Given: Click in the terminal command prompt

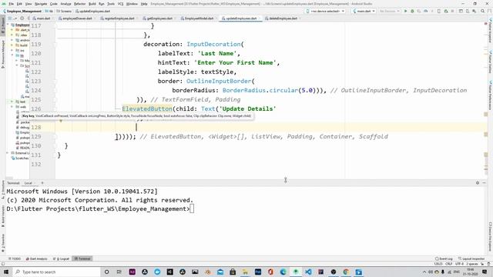Looking at the screenshot, I should 192,209.
